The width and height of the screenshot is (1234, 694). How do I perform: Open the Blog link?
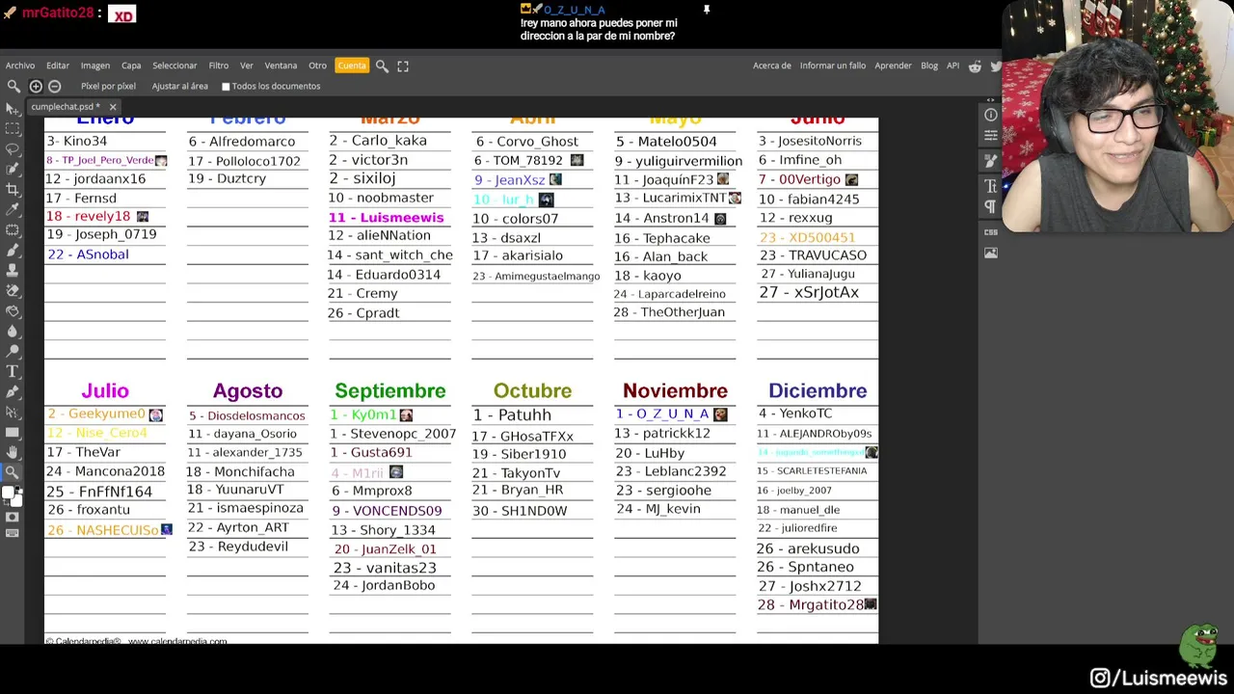(929, 66)
